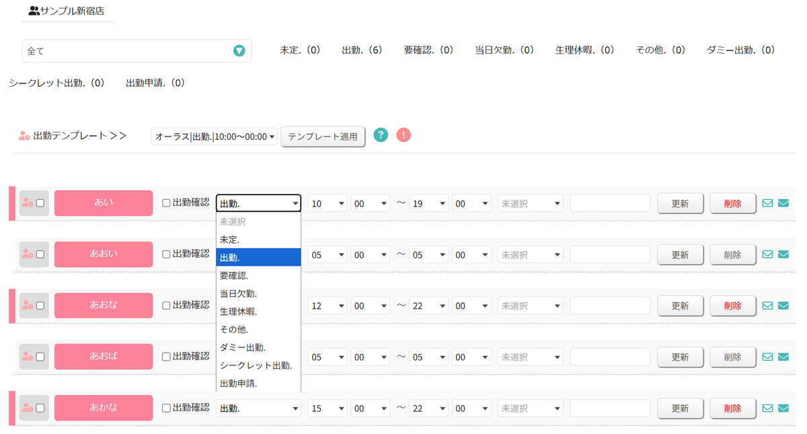Click 削除 in the あかな row
Image resolution: width=807 pixels, height=434 pixels.
click(733, 408)
